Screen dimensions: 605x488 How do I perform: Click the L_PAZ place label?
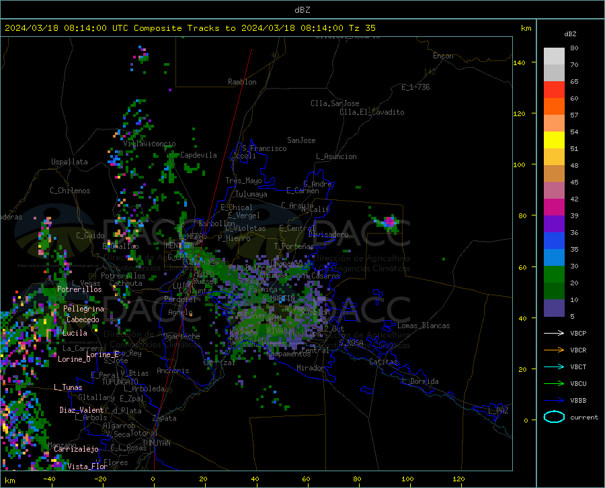click(498, 411)
